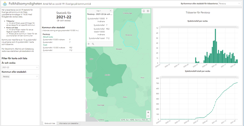Open the Kommun eller stadsdel filter dropdown
The image size is (244, 126).
click(20, 77)
